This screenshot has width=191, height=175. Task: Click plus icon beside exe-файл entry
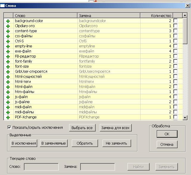[8, 51]
